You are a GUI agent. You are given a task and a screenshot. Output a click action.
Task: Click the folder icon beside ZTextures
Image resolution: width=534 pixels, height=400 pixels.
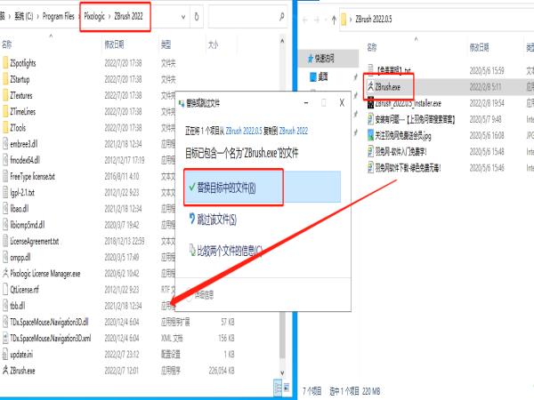5,95
